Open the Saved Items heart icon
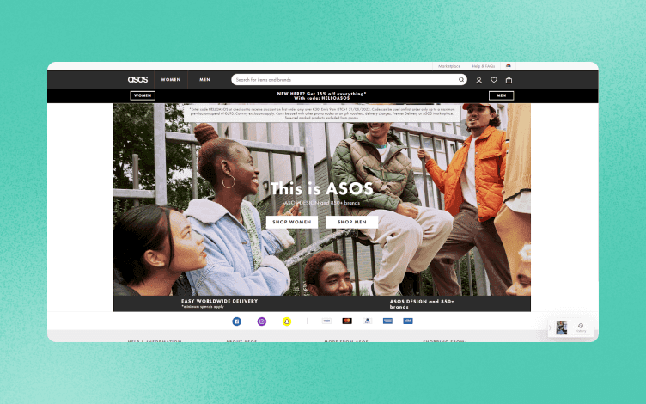The image size is (646, 404). (x=494, y=80)
